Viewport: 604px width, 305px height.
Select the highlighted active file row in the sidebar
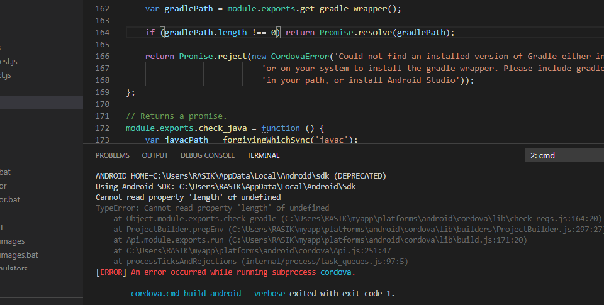pos(42,103)
